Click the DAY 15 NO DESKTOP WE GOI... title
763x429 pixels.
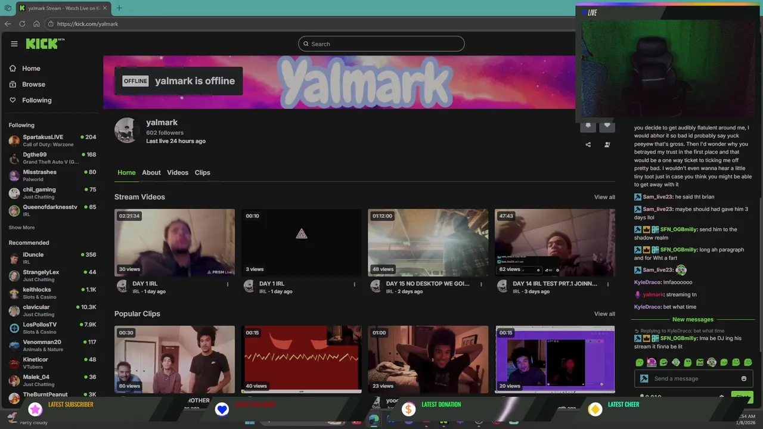tap(427, 284)
